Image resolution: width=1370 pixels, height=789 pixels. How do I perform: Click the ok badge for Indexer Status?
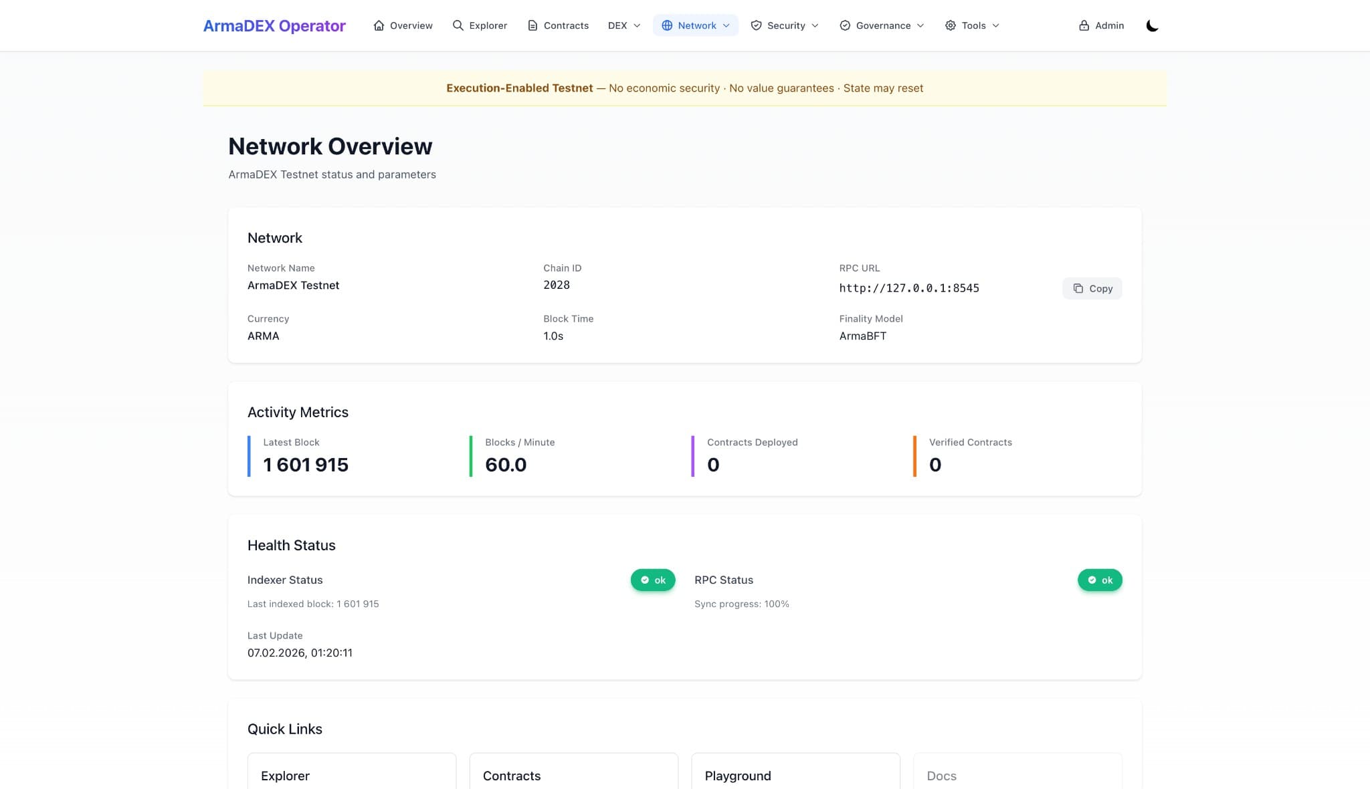(x=653, y=580)
